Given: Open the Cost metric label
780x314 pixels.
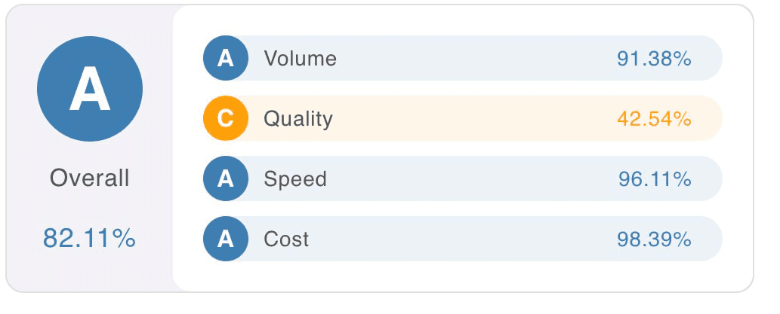Looking at the screenshot, I should coord(286,239).
